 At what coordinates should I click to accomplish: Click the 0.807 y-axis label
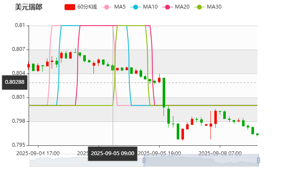[x=18, y=49]
